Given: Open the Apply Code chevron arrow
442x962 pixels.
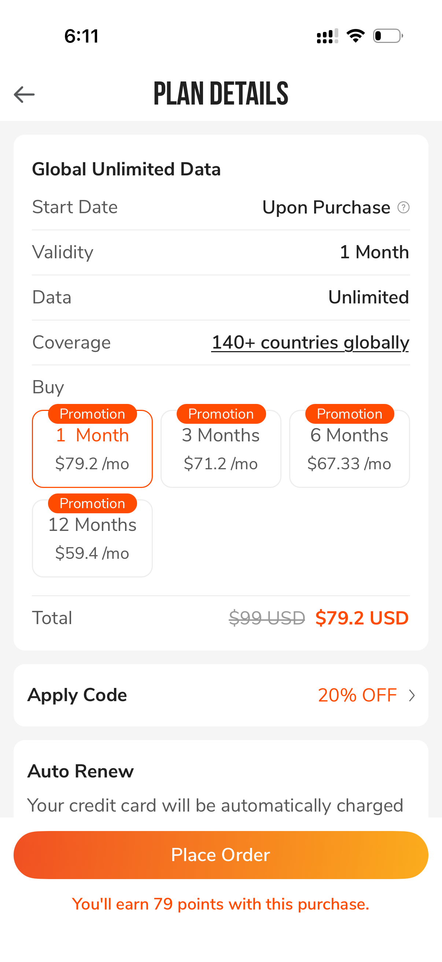Looking at the screenshot, I should tap(412, 695).
